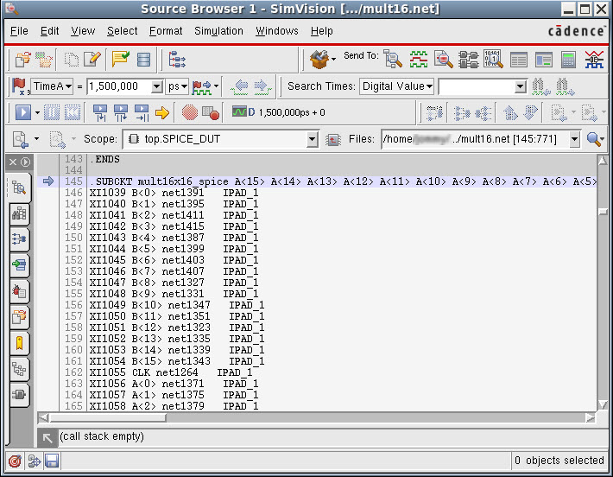This screenshot has height=477, width=613.
Task: Open the Windows menu
Action: (x=277, y=31)
